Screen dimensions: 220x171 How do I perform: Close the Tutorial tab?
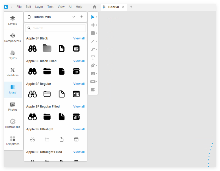123,7
